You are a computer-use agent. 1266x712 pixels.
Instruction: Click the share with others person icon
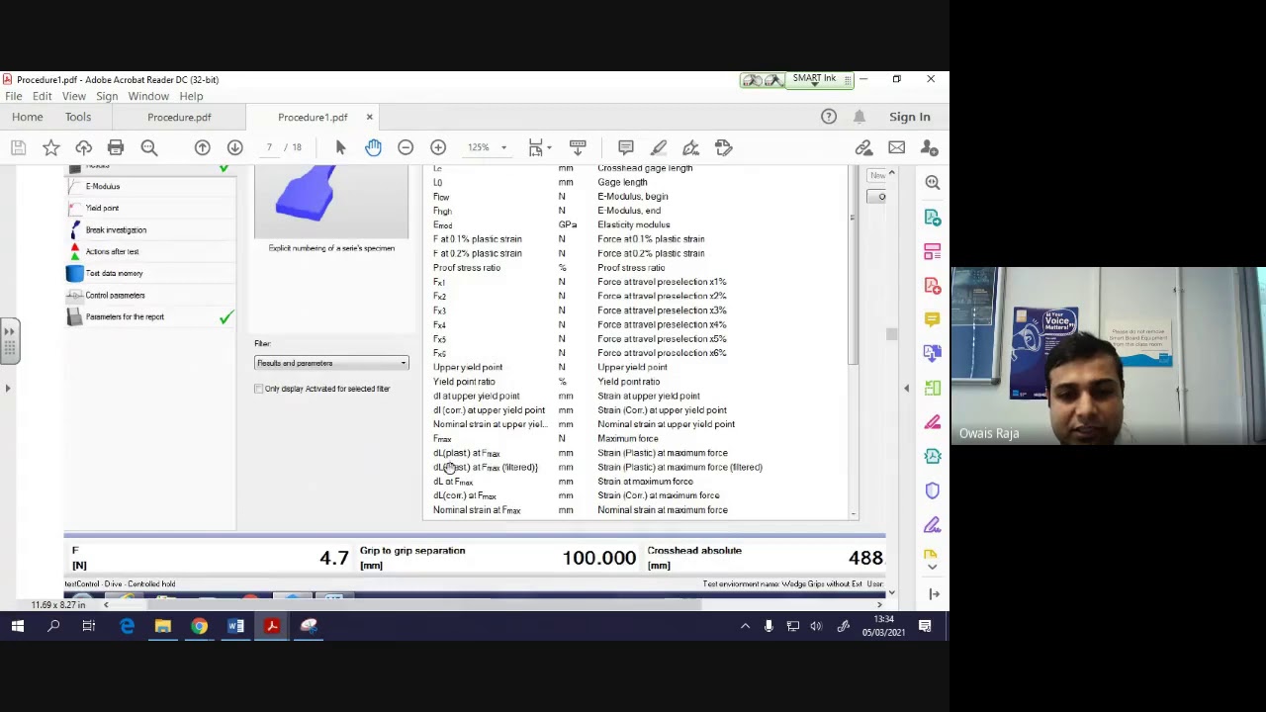tap(929, 147)
